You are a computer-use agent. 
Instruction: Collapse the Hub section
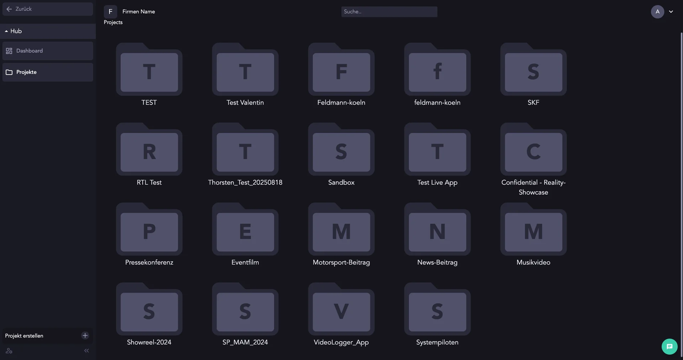click(x=48, y=31)
